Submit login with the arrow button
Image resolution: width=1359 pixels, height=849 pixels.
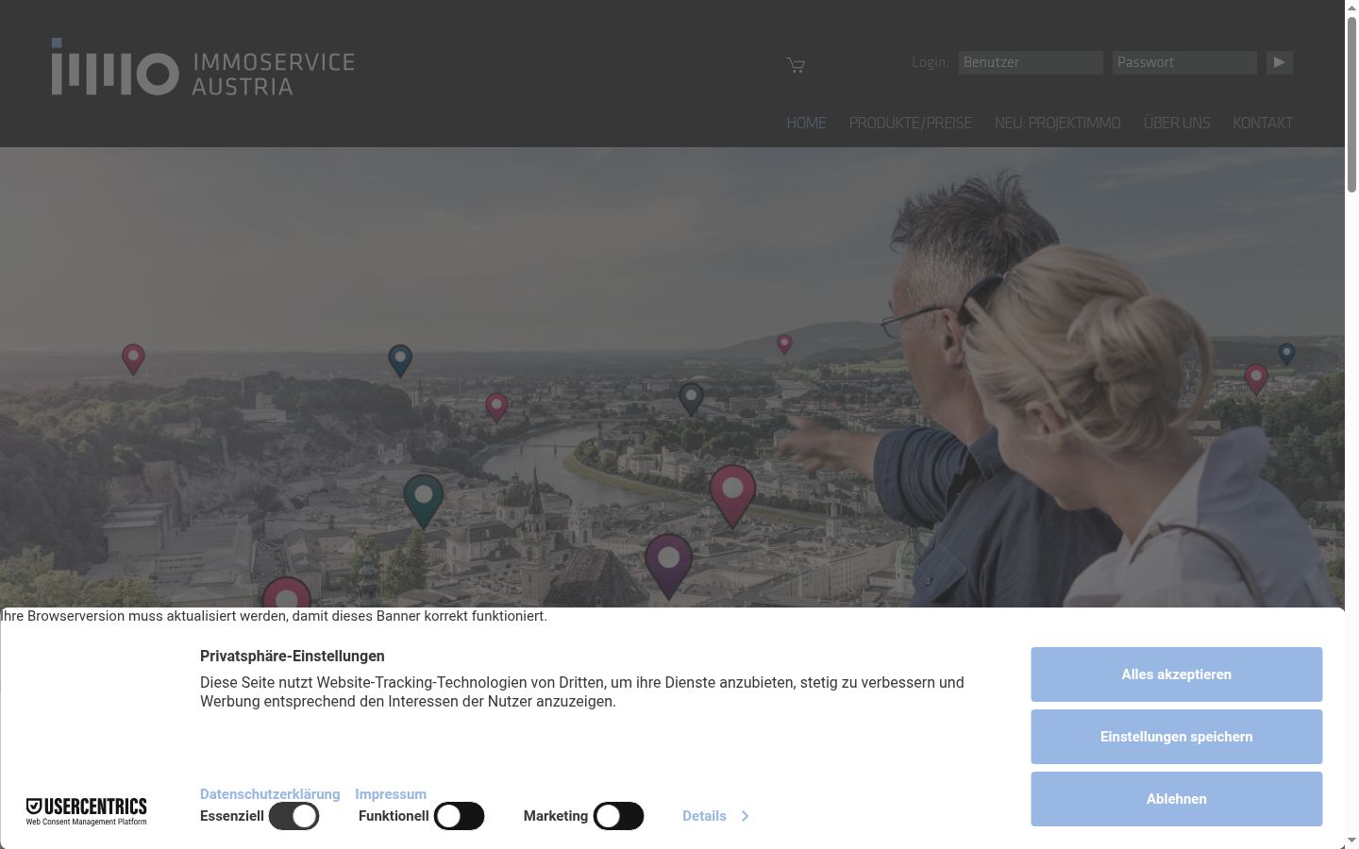pyautogui.click(x=1279, y=62)
